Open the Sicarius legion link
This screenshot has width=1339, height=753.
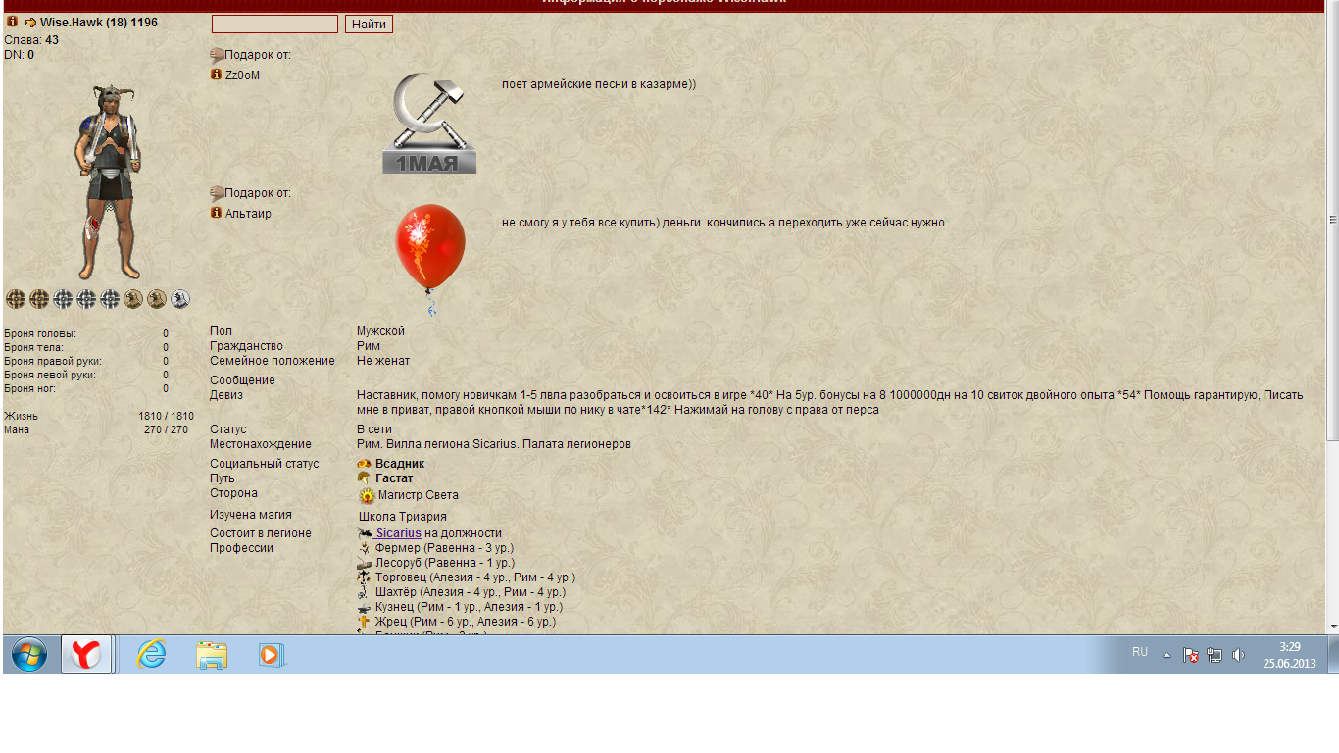[x=398, y=533]
